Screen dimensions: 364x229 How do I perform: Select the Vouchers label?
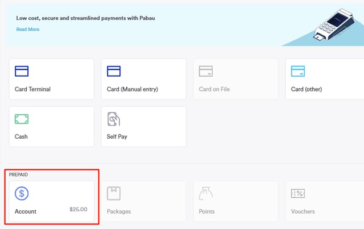[x=302, y=211]
